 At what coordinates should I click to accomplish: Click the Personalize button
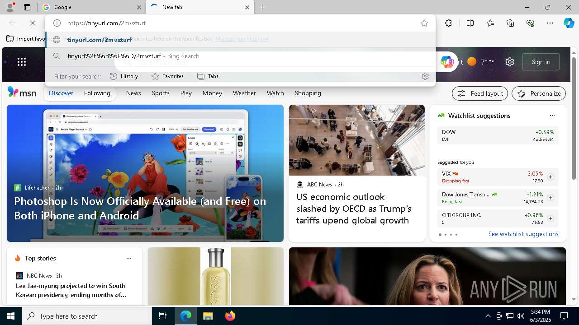(x=539, y=93)
